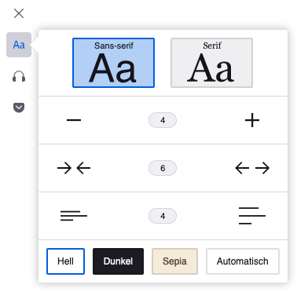Click the content width value 6 badge
This screenshot has width=297, height=292.
163,168
